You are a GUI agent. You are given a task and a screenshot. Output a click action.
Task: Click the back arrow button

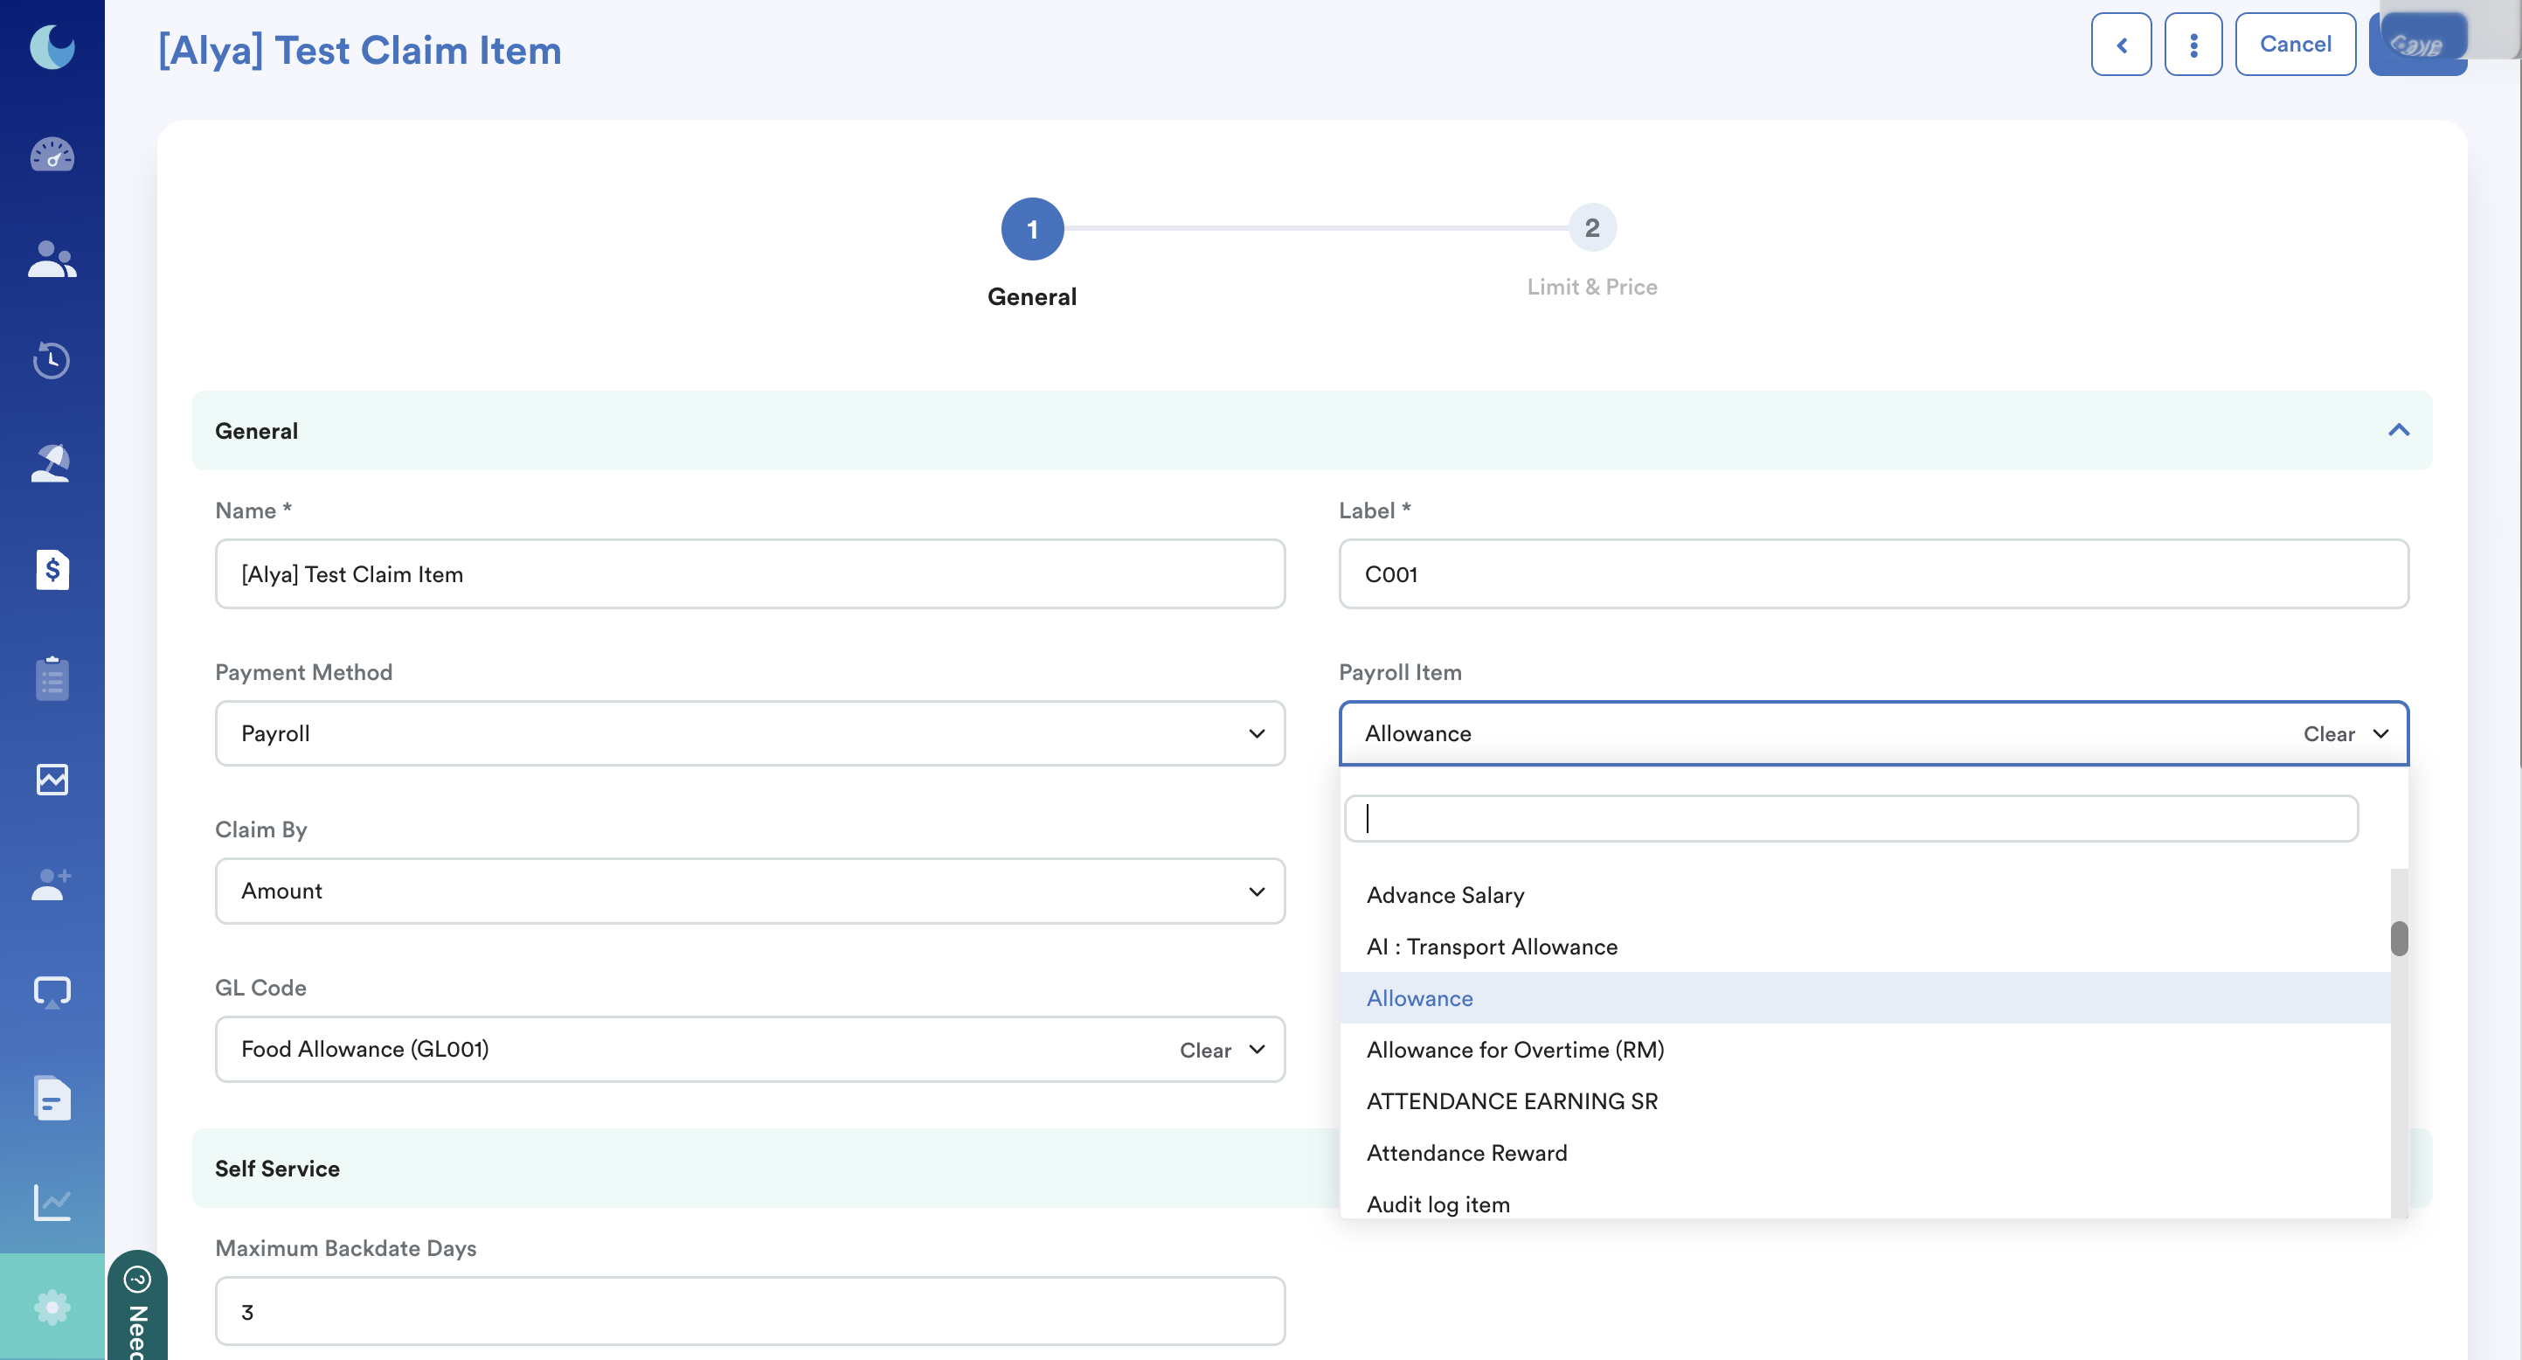2121,45
